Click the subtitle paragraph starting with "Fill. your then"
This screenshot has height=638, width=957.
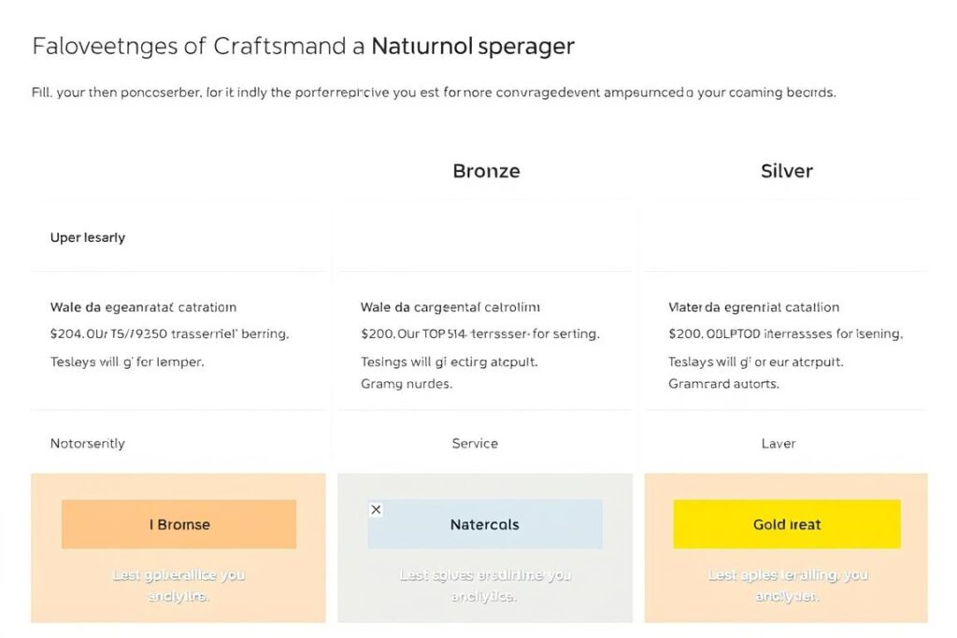point(434,93)
